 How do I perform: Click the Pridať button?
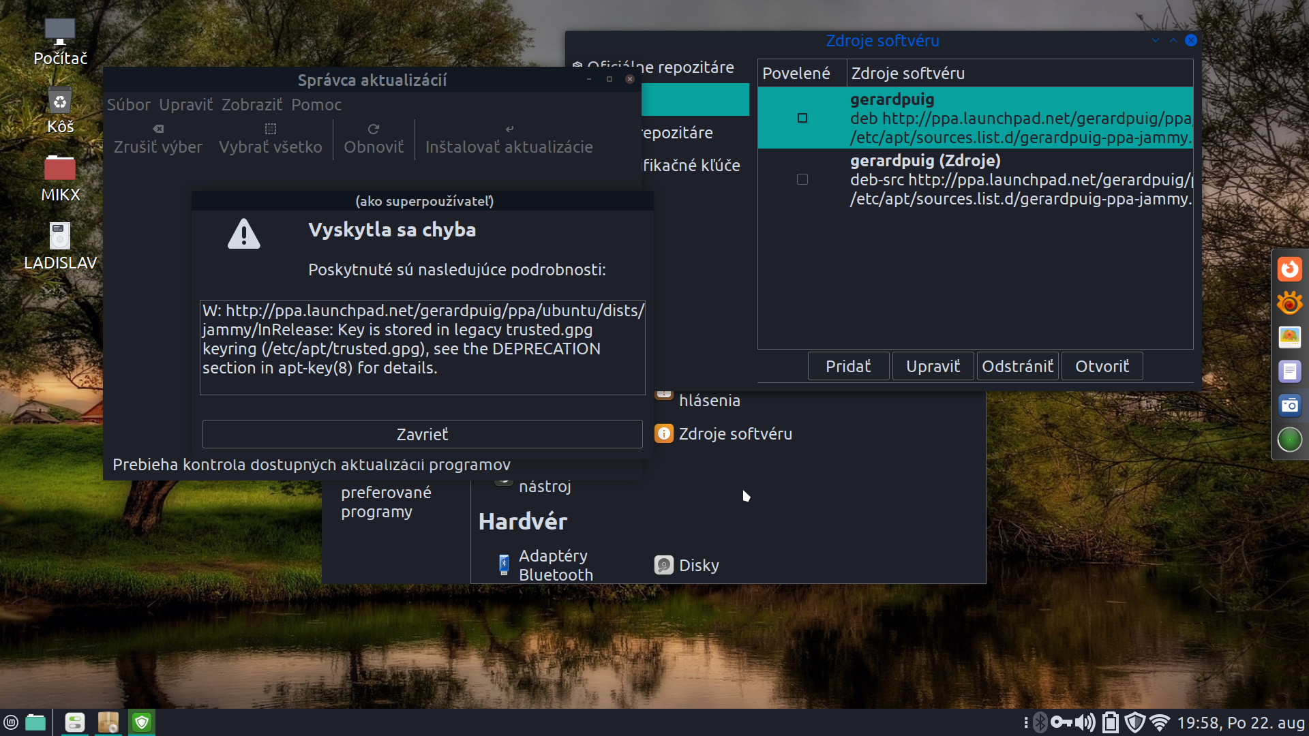coord(848,367)
